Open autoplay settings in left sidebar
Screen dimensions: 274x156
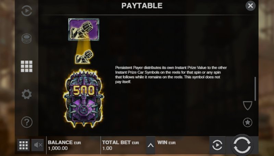27,11
